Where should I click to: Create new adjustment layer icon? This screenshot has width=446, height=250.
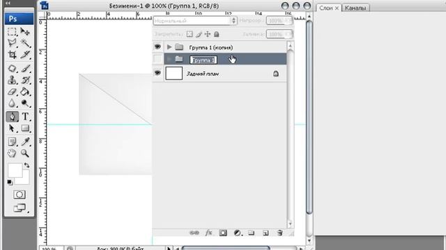(x=237, y=233)
